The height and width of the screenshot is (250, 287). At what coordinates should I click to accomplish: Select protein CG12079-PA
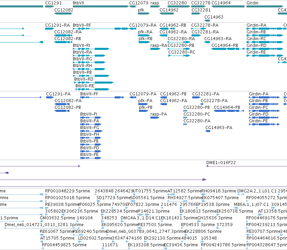143,94
